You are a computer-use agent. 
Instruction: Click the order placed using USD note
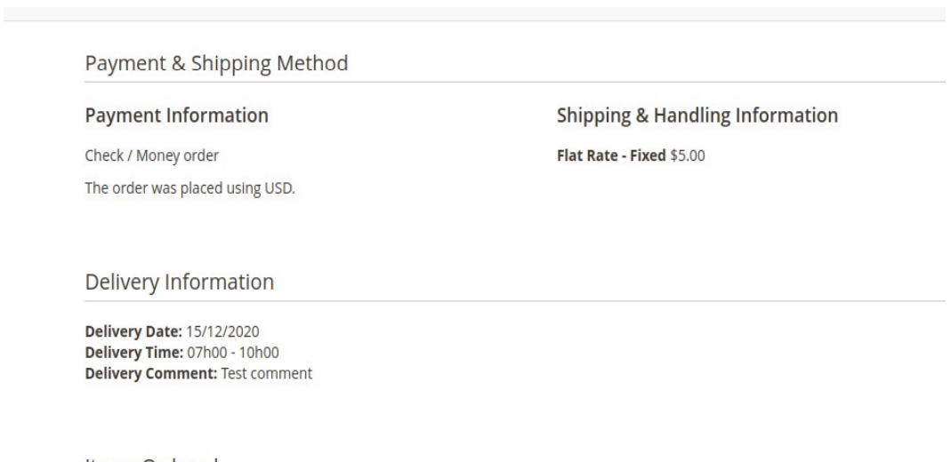pos(189,187)
